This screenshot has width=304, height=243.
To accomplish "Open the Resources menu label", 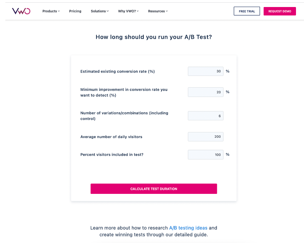I will coord(157,11).
